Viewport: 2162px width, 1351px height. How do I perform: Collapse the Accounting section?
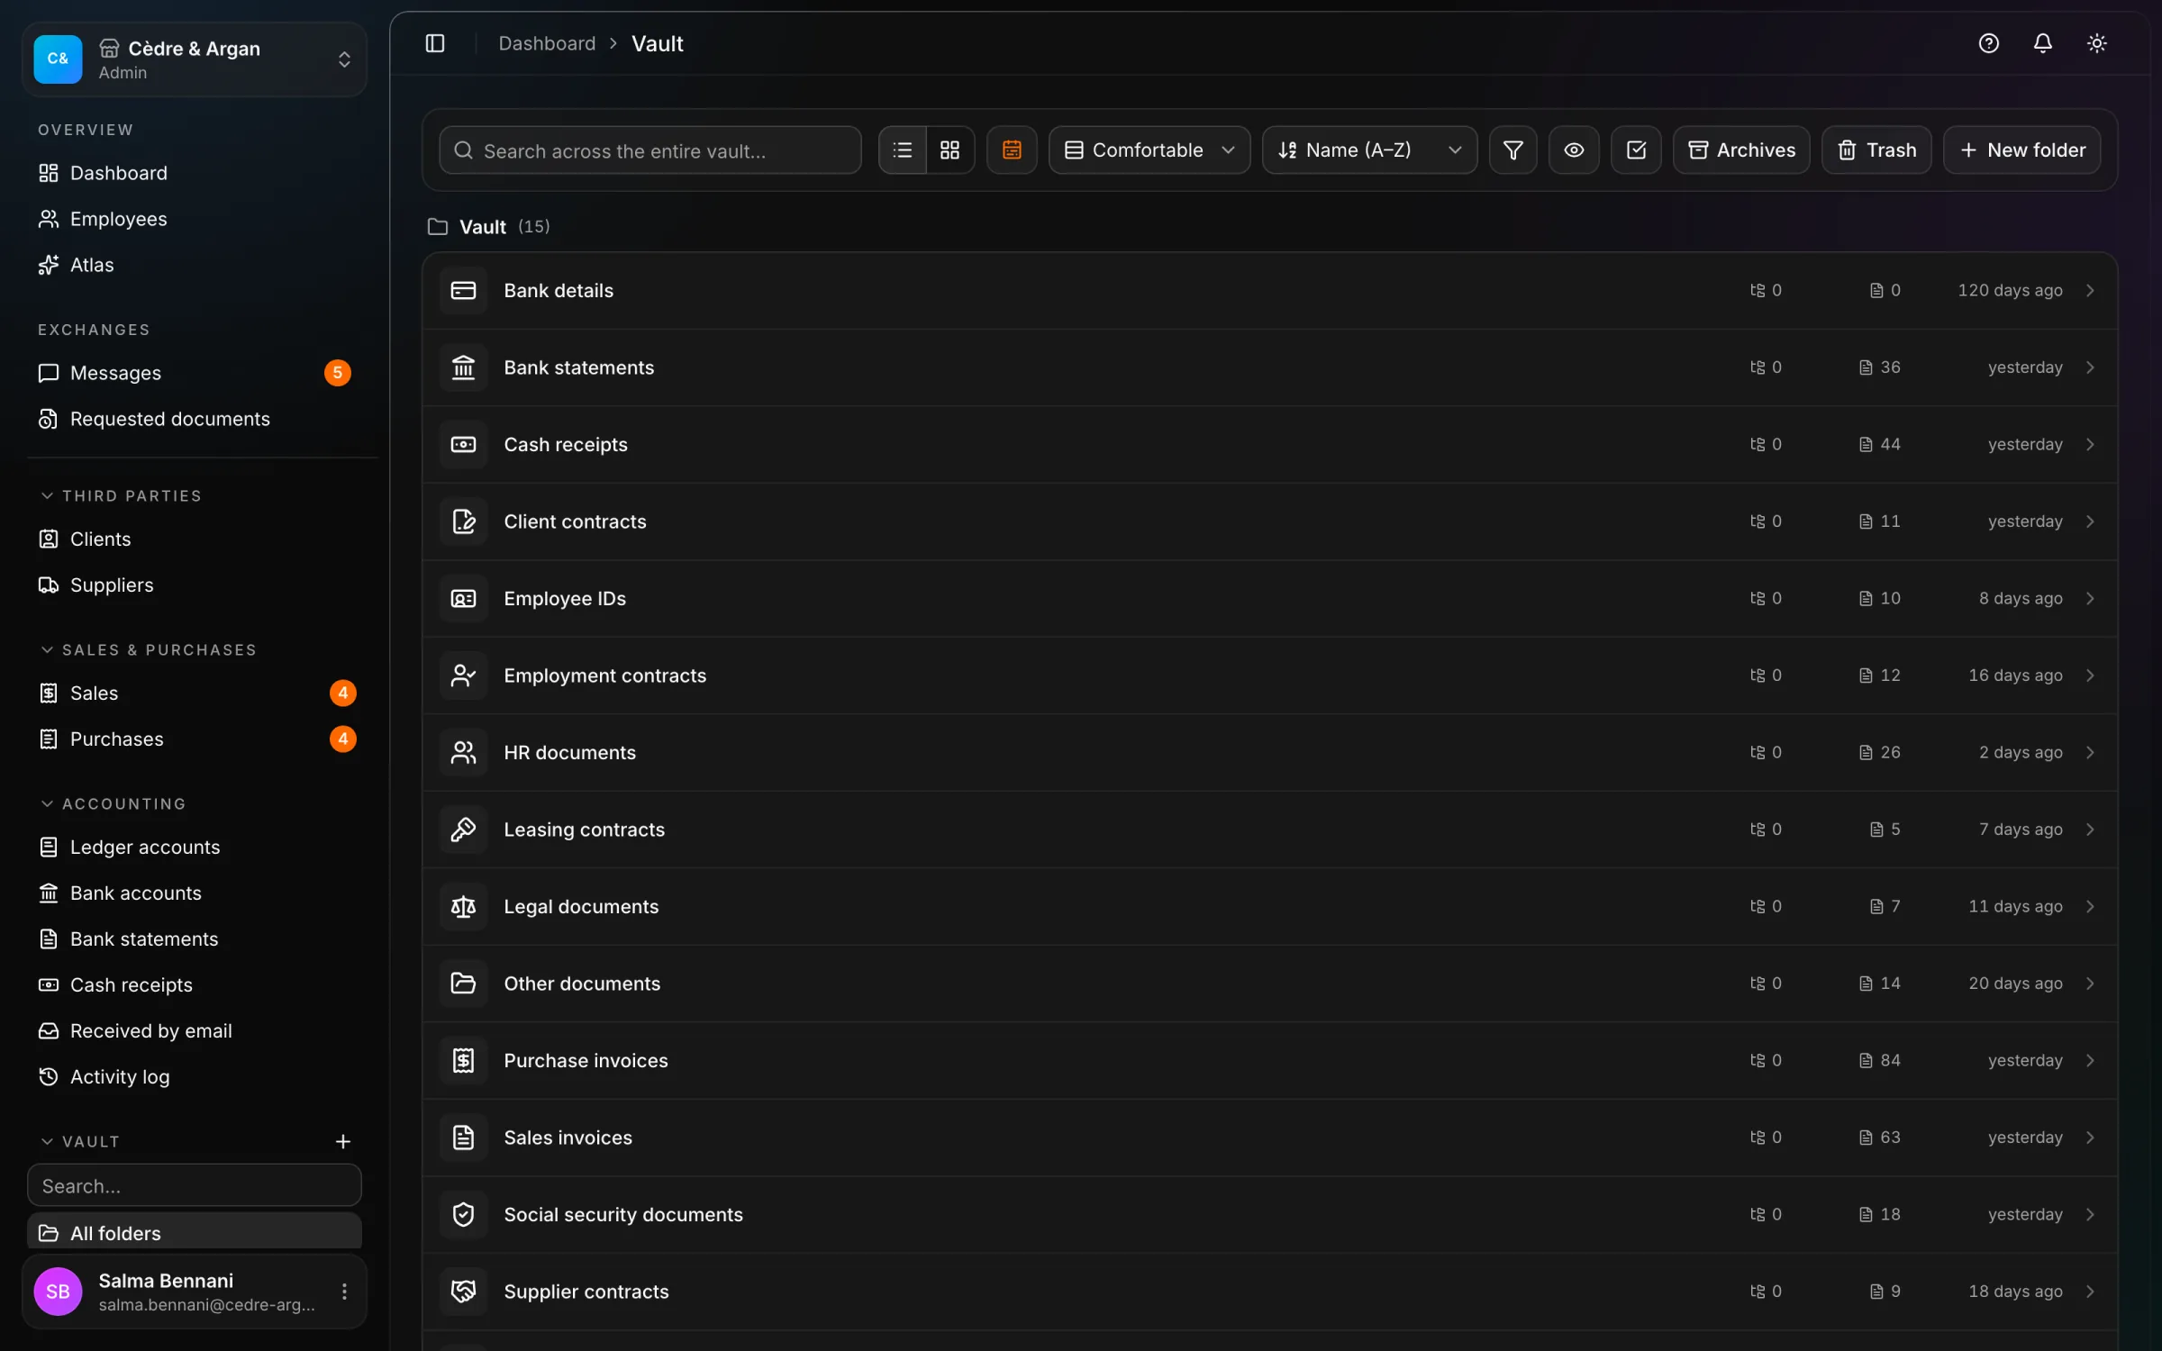114,804
